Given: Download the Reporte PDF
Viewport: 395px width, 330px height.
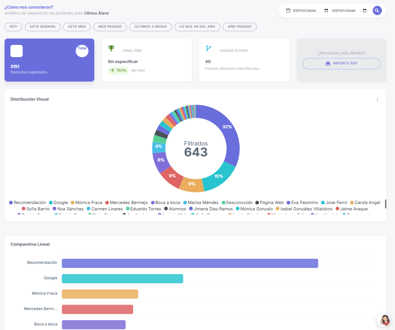Looking at the screenshot, I should coord(341,63).
